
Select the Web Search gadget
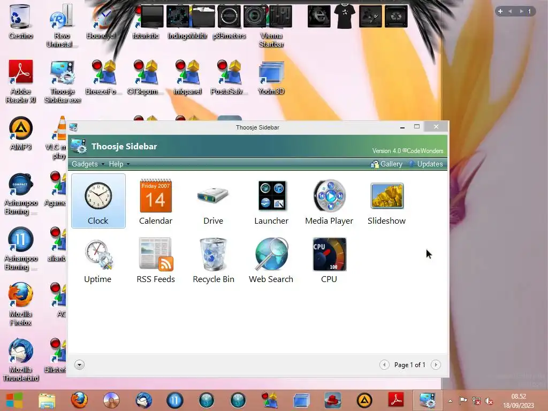coord(271,261)
